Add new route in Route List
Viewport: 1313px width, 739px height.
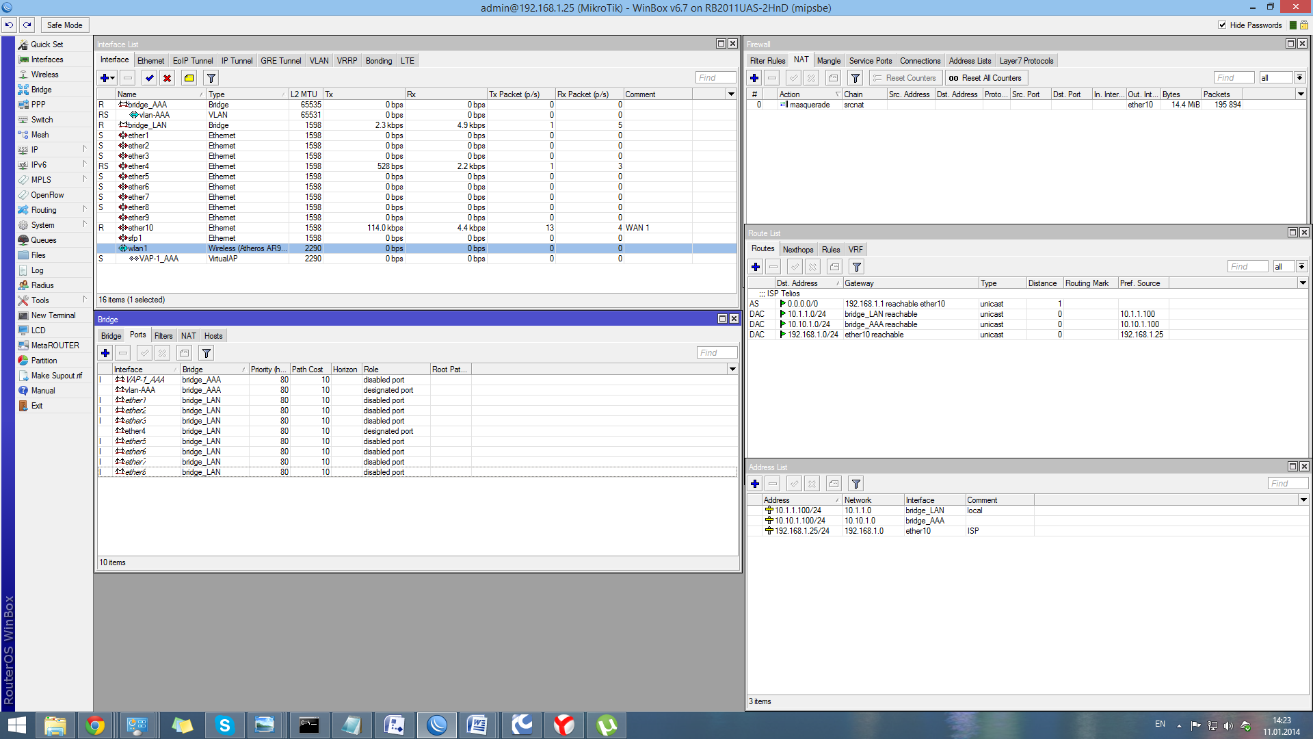(756, 267)
